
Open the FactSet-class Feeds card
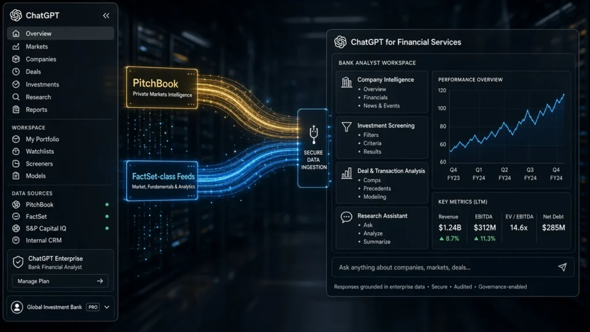(162, 180)
